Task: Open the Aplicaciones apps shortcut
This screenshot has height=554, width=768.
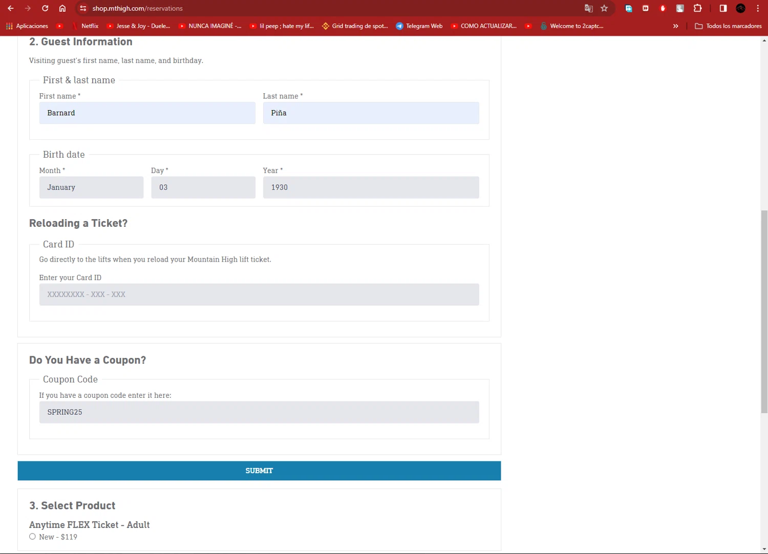Action: click(x=27, y=26)
